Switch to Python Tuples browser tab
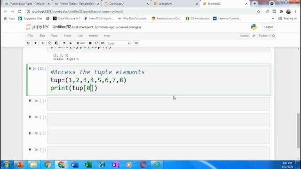The width and height of the screenshot is (301, 169). 77,4
